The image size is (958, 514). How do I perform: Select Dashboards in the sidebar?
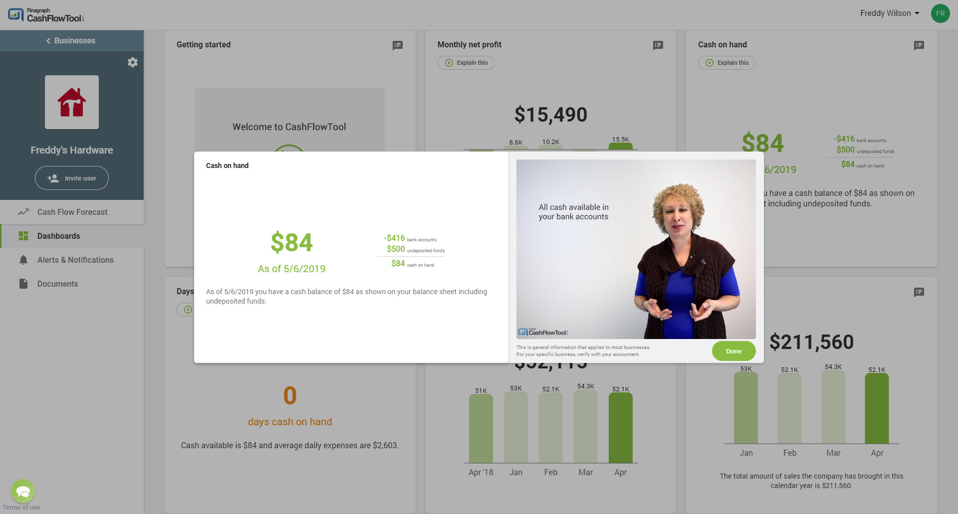(72, 236)
